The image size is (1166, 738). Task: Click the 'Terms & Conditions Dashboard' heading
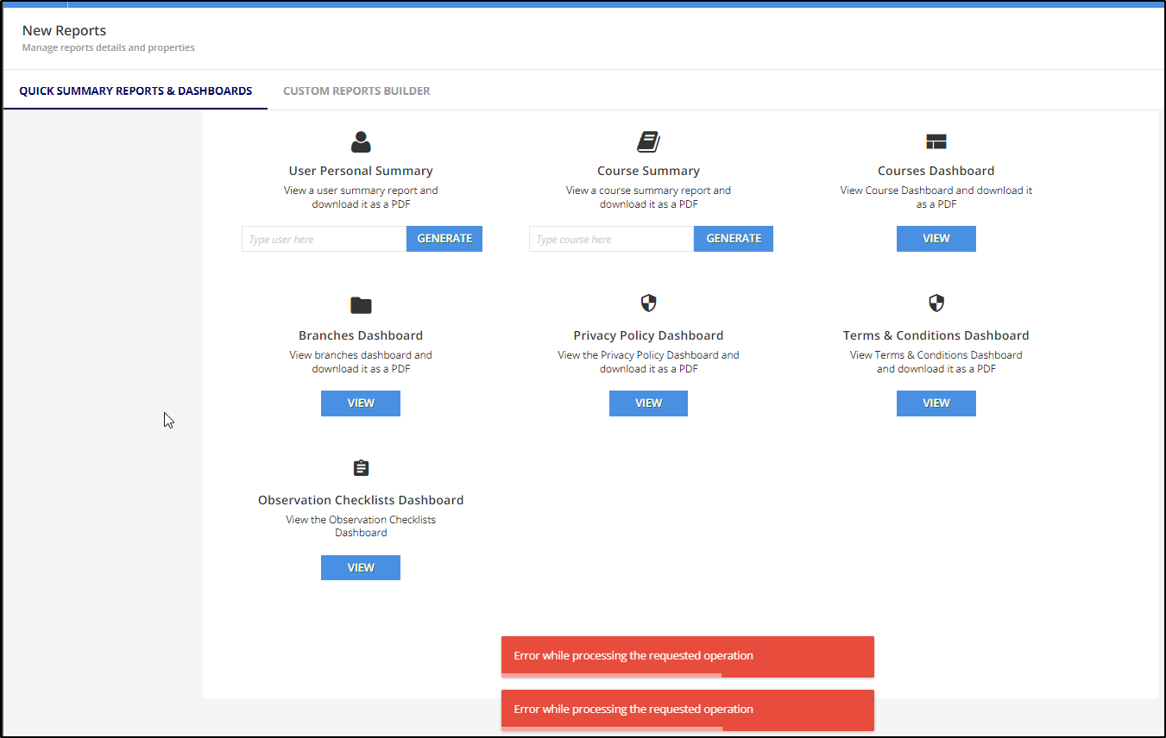(x=936, y=335)
